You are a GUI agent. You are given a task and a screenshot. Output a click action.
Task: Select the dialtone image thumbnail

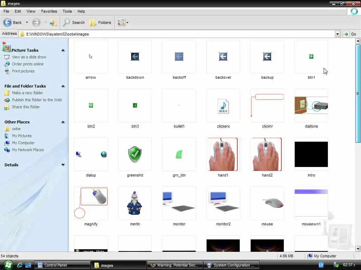point(311,105)
